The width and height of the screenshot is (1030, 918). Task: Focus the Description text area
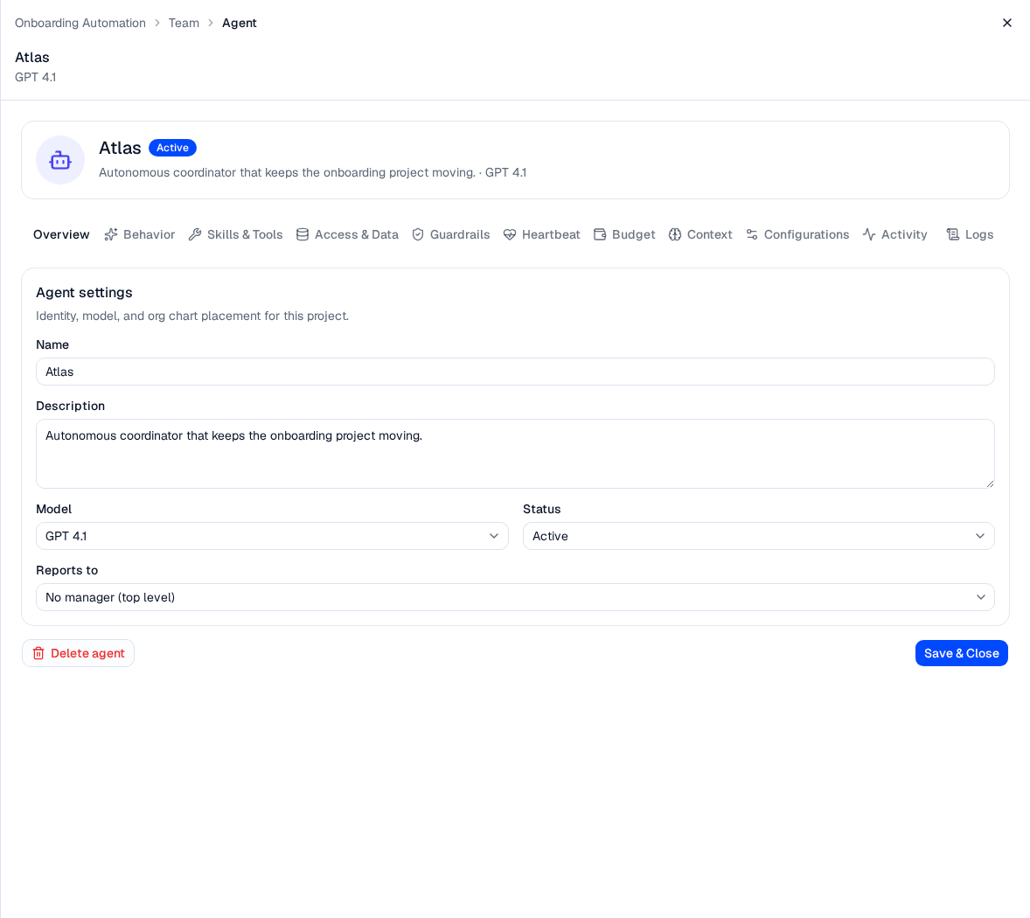click(x=515, y=454)
